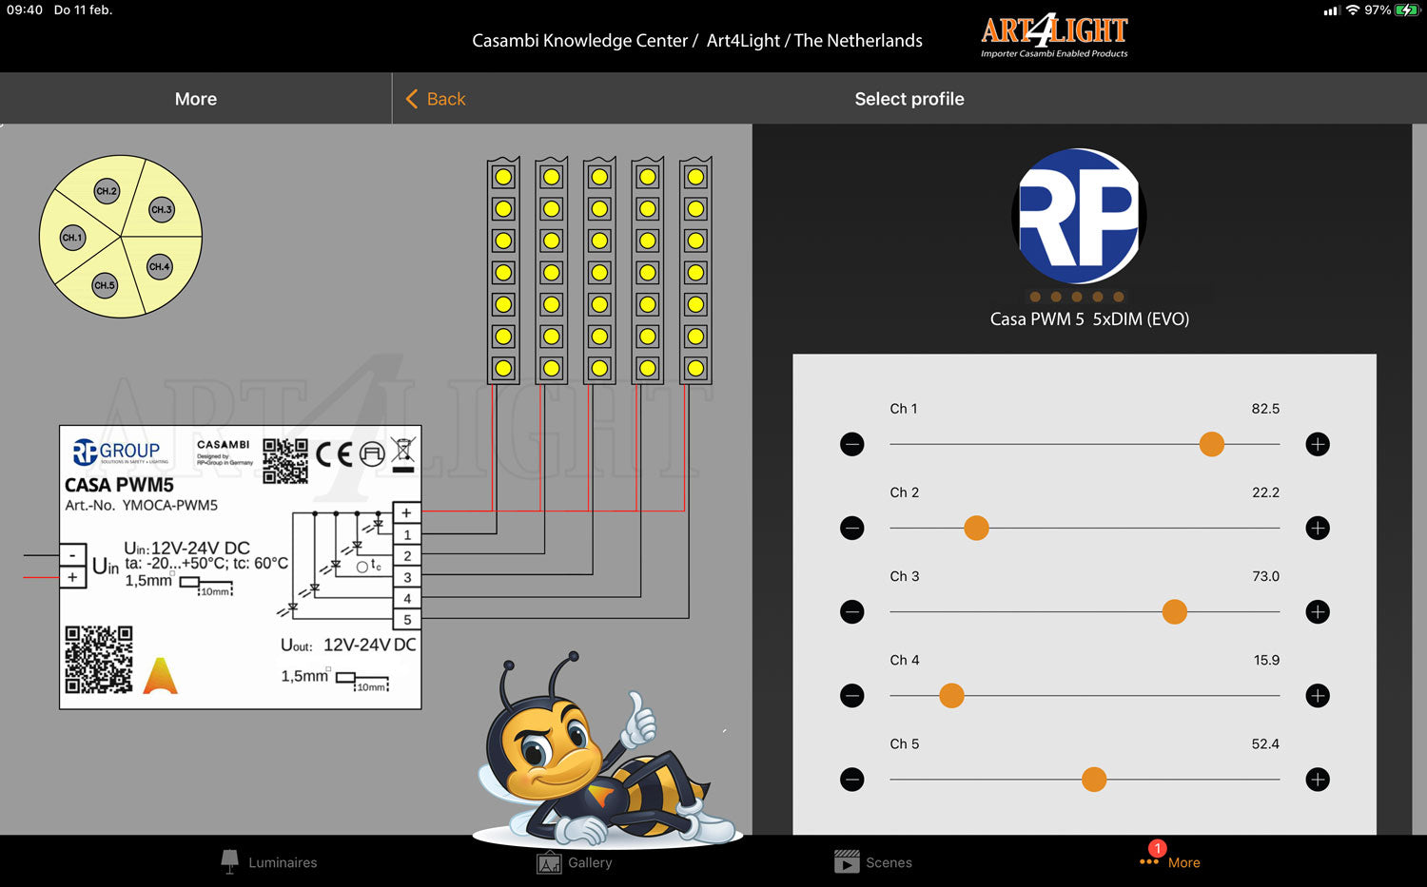Click the orange Casambi A logo on the label
This screenshot has height=887, width=1427.
(160, 676)
